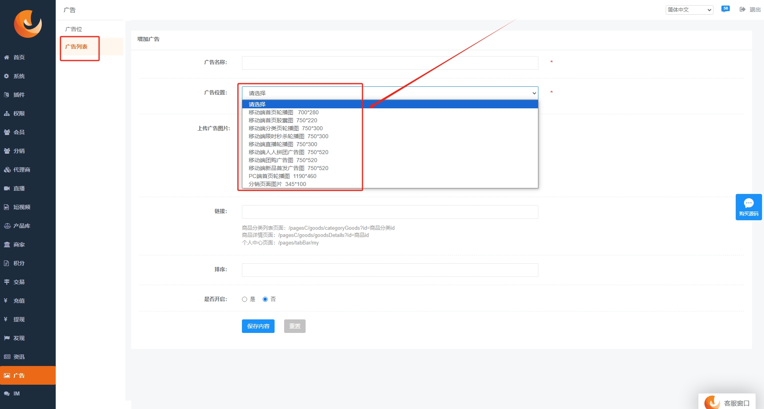Collapse the 广告位置 select box
Viewport: 764px width, 409px height.
click(x=390, y=93)
